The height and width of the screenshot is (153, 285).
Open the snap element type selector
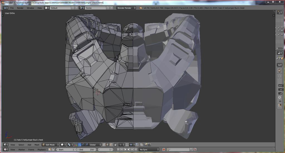[x=132, y=145]
